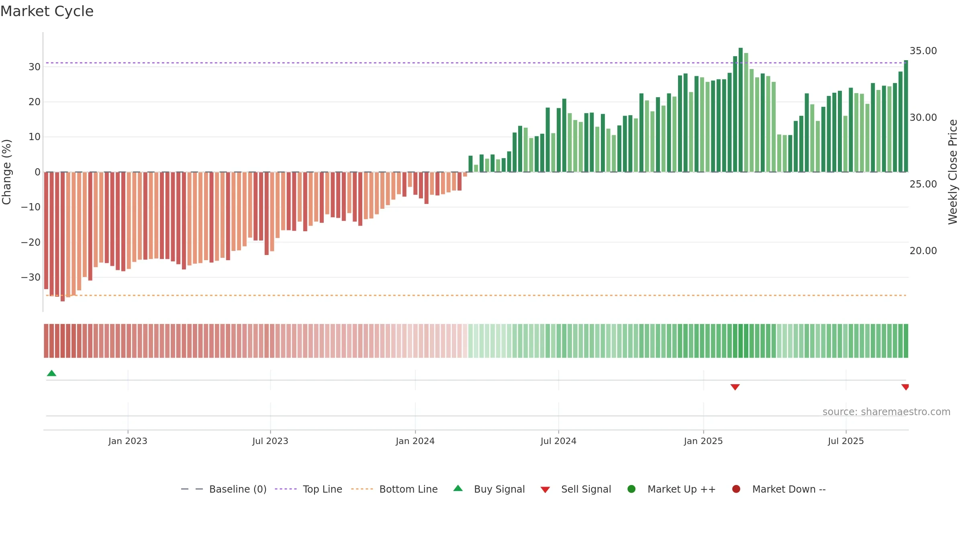
Task: Click the darkest green cell in the heatmap strip
Action: (741, 341)
